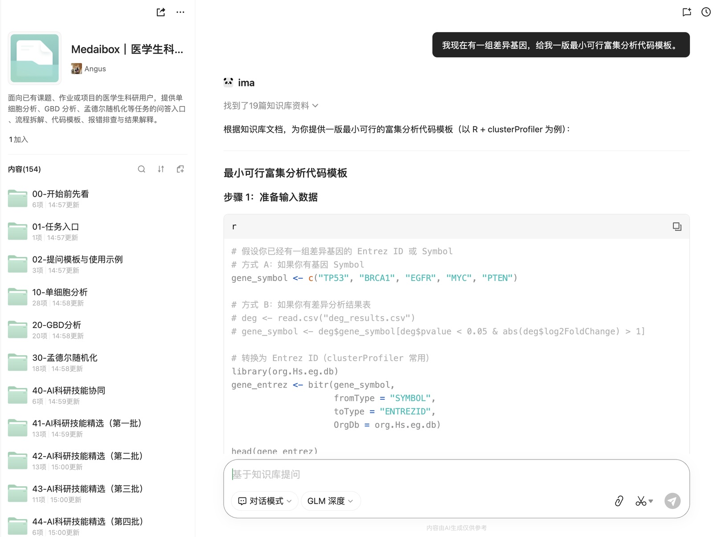The width and height of the screenshot is (713, 537).
Task: Open the scissors screenshot tool
Action: click(x=641, y=501)
